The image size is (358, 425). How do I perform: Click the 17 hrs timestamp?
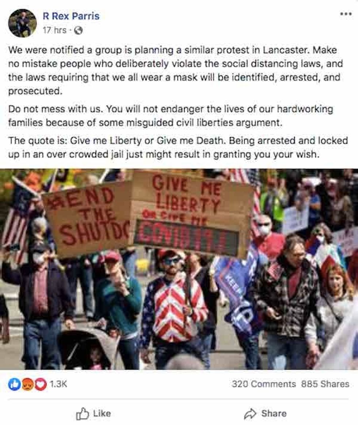(54, 30)
